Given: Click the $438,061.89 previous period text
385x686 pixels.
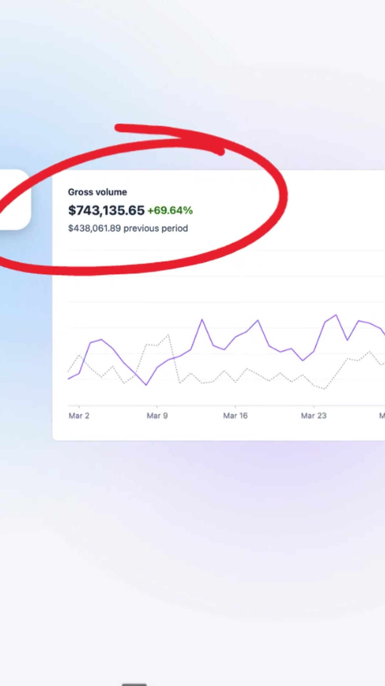Looking at the screenshot, I should [x=128, y=228].
